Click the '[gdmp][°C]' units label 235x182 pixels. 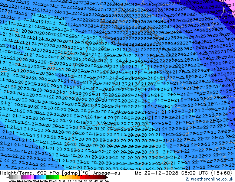tap(76, 173)
